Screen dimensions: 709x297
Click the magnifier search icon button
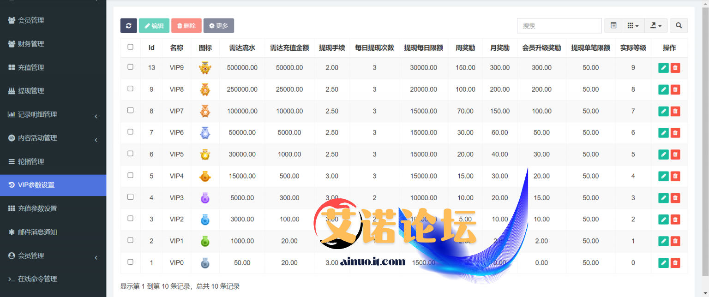679,26
